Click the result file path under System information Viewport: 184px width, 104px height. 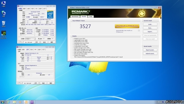tap(98, 57)
